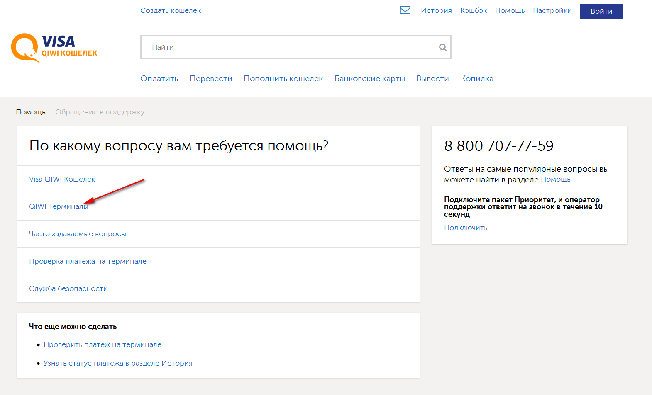652x395 pixels.
Task: Open Кэшбэк menu item
Action: (x=474, y=10)
